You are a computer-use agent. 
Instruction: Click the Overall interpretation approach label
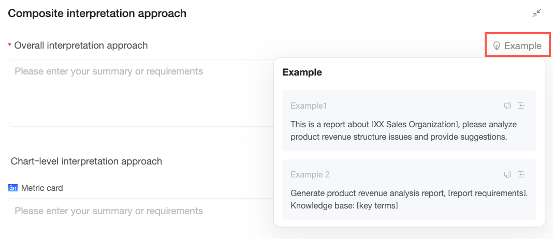click(81, 46)
